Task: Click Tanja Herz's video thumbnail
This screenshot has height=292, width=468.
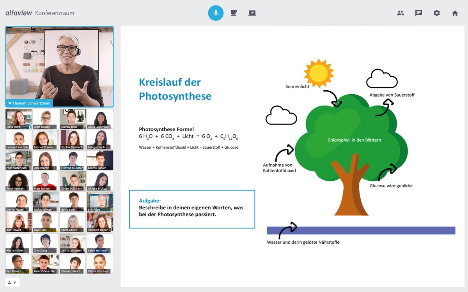Action: [18, 118]
